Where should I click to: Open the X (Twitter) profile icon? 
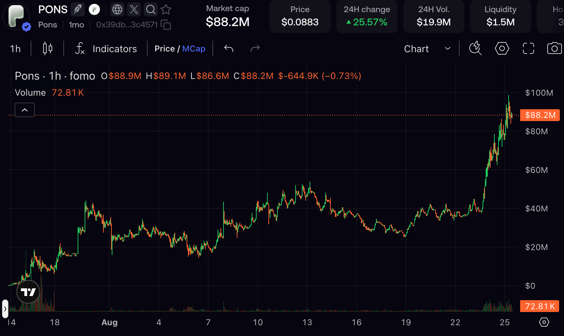[x=134, y=9]
